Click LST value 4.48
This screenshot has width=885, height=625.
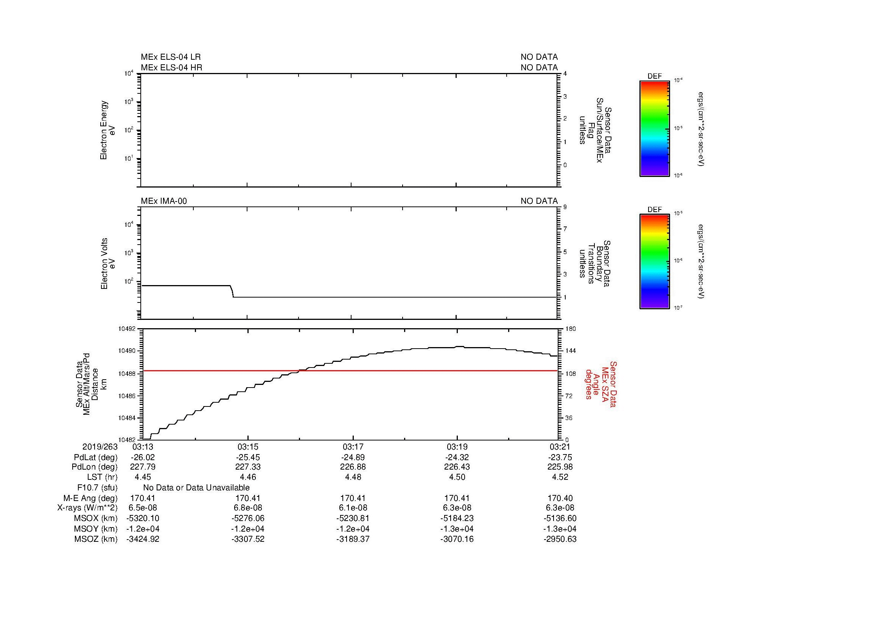coord(353,477)
